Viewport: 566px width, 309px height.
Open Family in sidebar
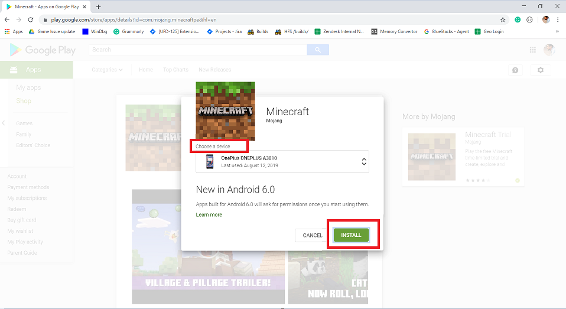coord(24,134)
